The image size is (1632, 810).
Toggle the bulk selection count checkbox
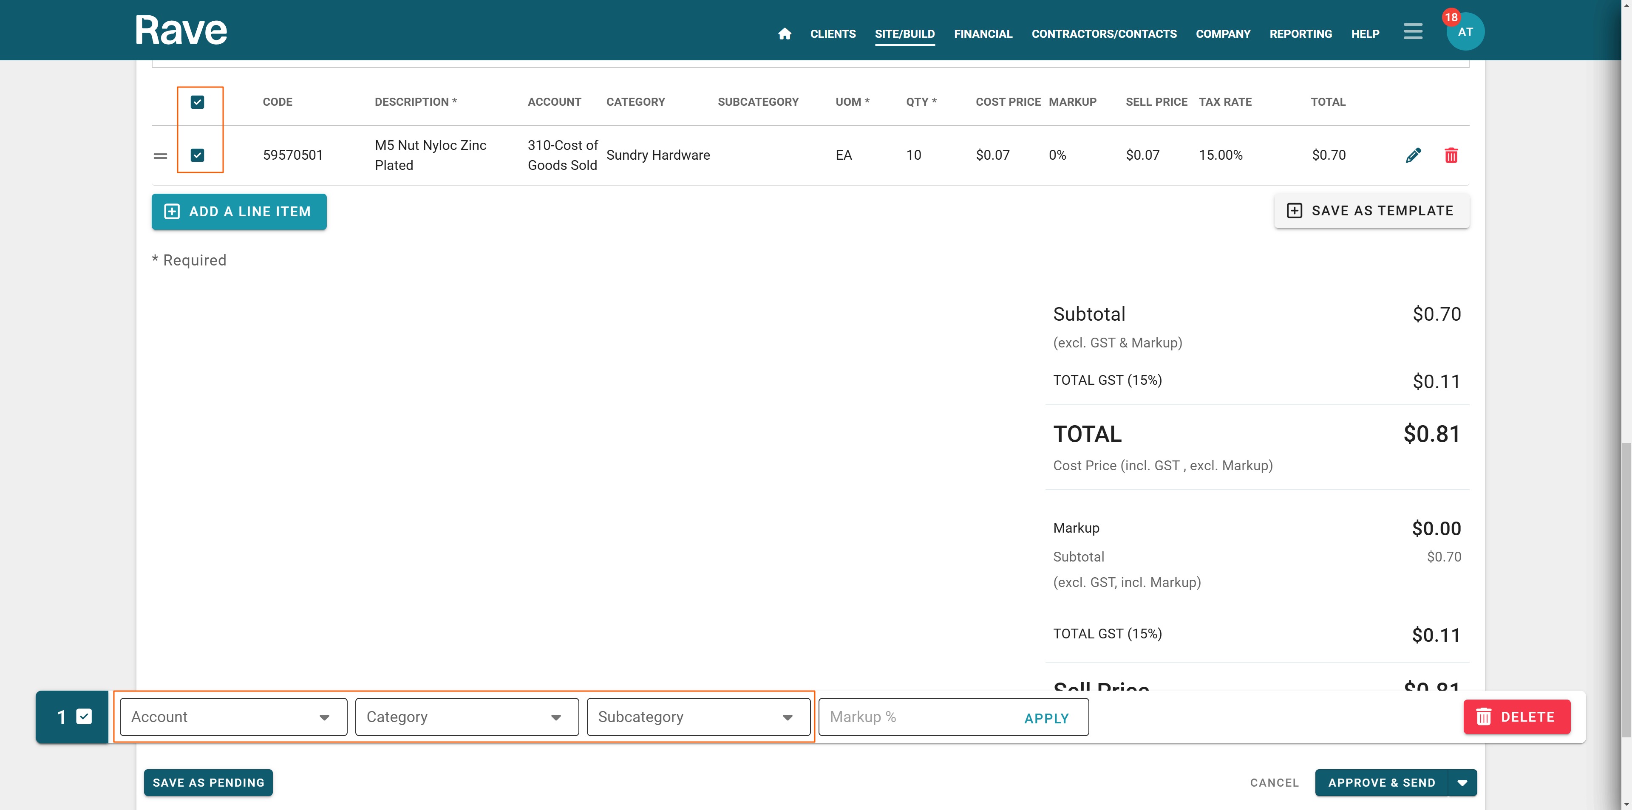pos(84,716)
